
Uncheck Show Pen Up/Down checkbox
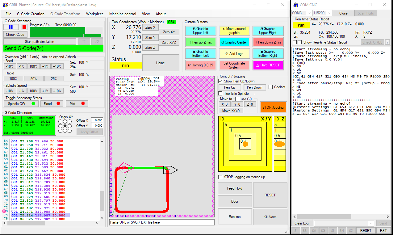(x=220, y=81)
